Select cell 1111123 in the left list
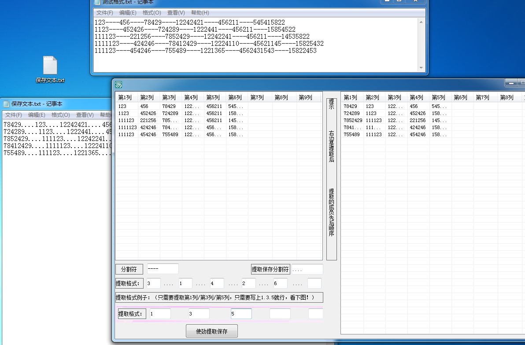525x345 pixels. coord(127,127)
